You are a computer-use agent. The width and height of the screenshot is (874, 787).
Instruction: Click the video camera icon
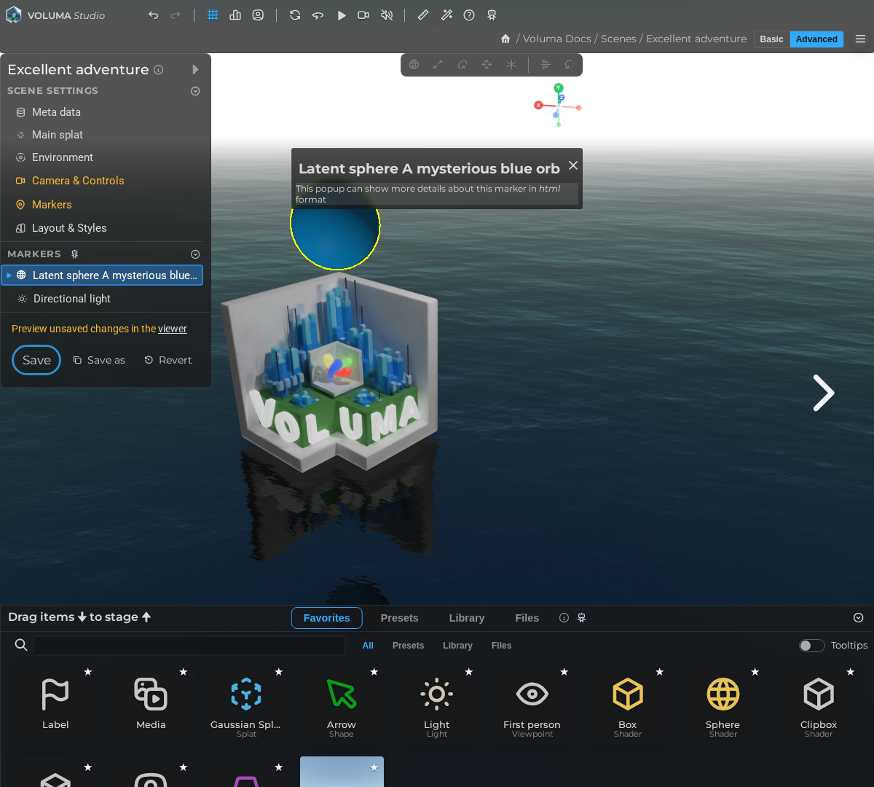tap(363, 15)
